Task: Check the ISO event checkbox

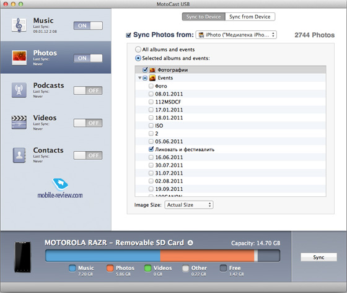Action: pyautogui.click(x=151, y=126)
